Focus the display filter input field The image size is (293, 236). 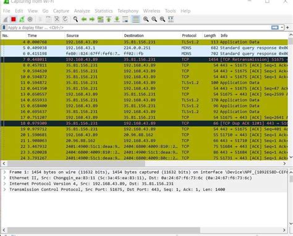click(x=138, y=28)
